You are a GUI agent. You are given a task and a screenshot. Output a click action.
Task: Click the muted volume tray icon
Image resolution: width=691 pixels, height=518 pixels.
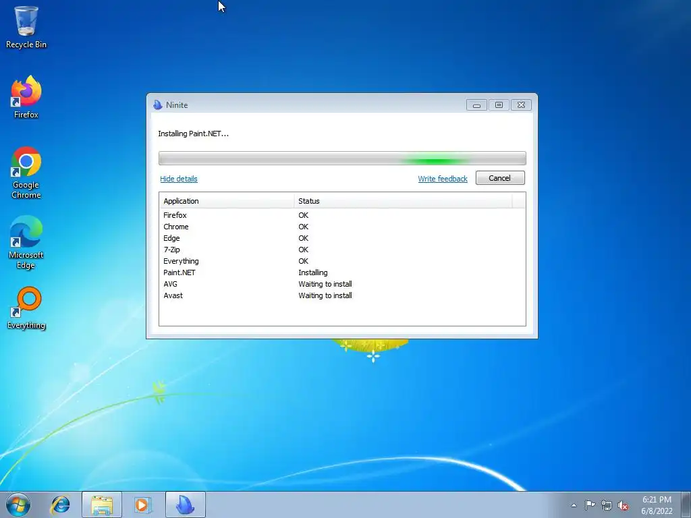pyautogui.click(x=623, y=505)
